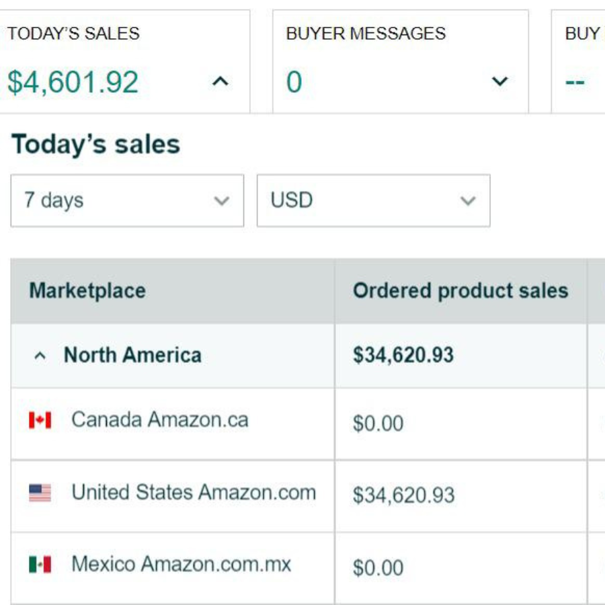Collapse the North America region row
Viewport: 605px width, 605px height.
[x=40, y=356]
